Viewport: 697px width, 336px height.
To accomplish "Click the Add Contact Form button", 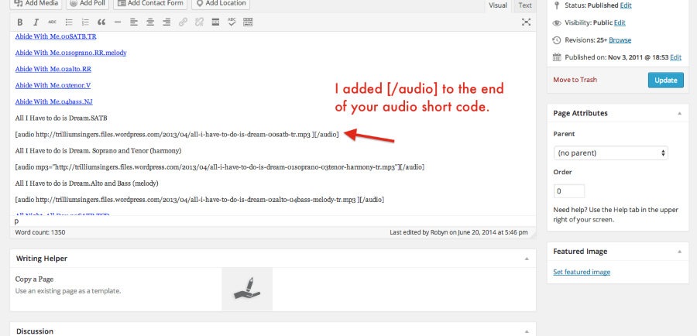I will 150,4.
